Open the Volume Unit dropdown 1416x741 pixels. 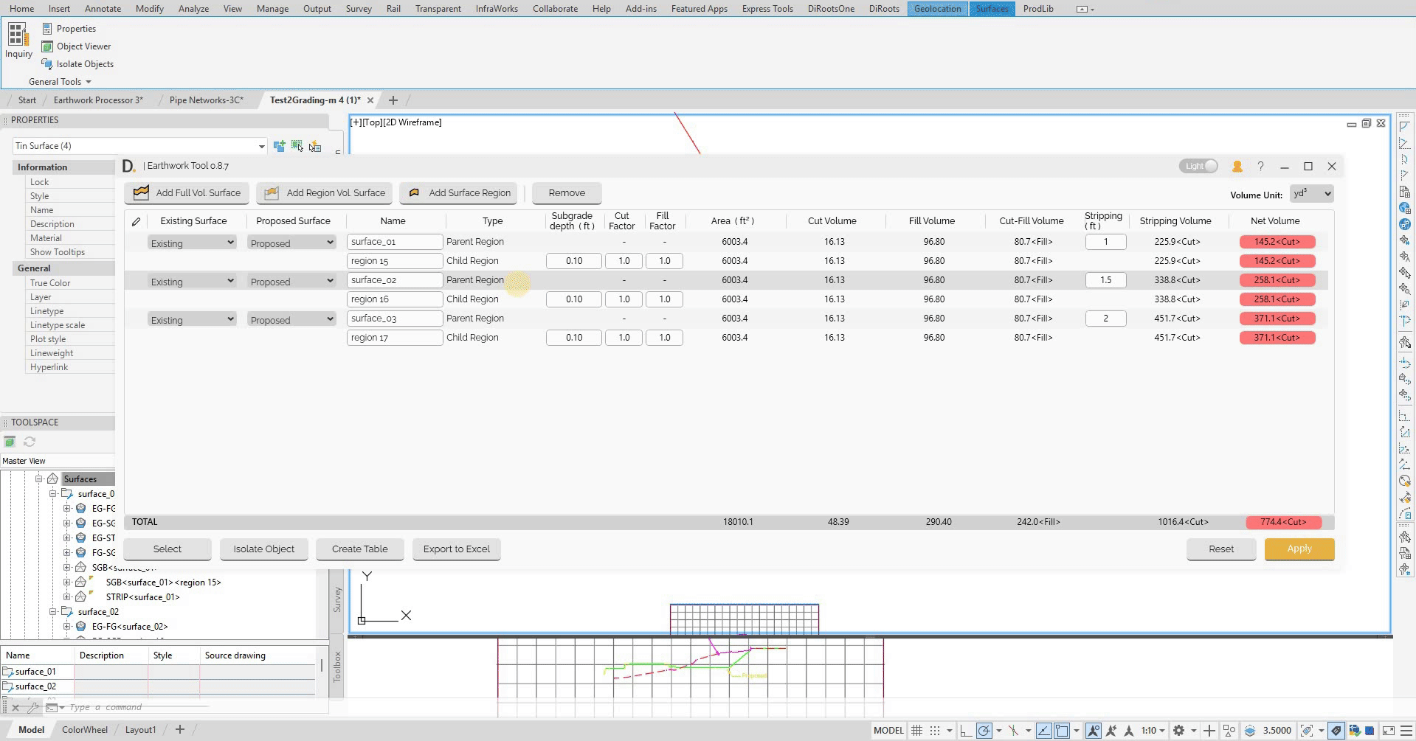[1311, 194]
